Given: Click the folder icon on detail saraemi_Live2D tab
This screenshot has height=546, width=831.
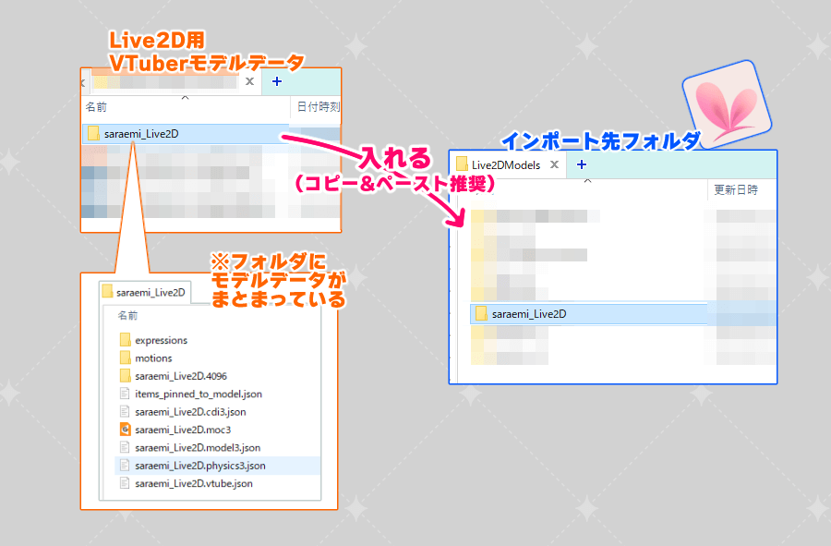Looking at the screenshot, I should pyautogui.click(x=108, y=292).
